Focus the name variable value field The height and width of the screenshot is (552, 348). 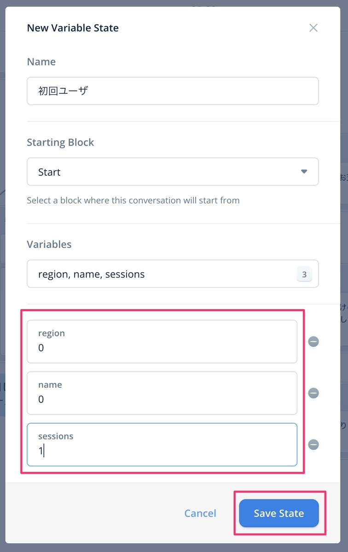162,393
